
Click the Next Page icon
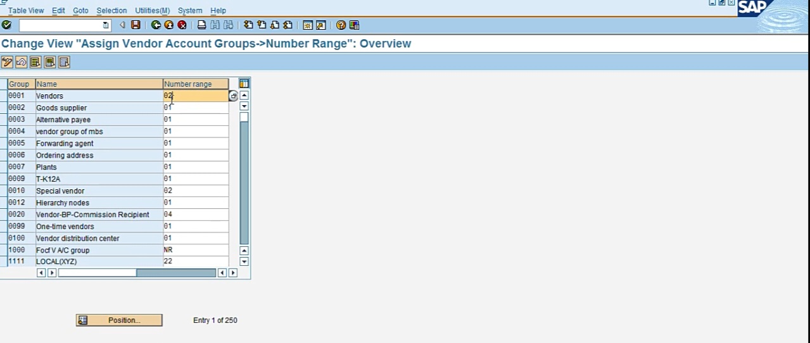tap(275, 25)
